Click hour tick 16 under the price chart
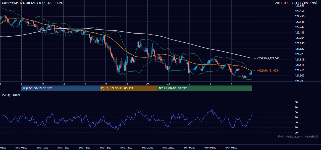This screenshot has width=321, height=150. click(105, 83)
